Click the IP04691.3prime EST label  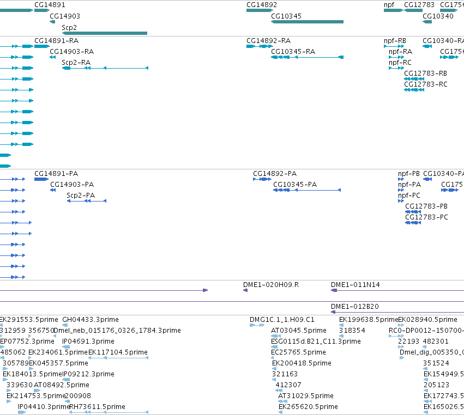pyautogui.click(x=88, y=341)
